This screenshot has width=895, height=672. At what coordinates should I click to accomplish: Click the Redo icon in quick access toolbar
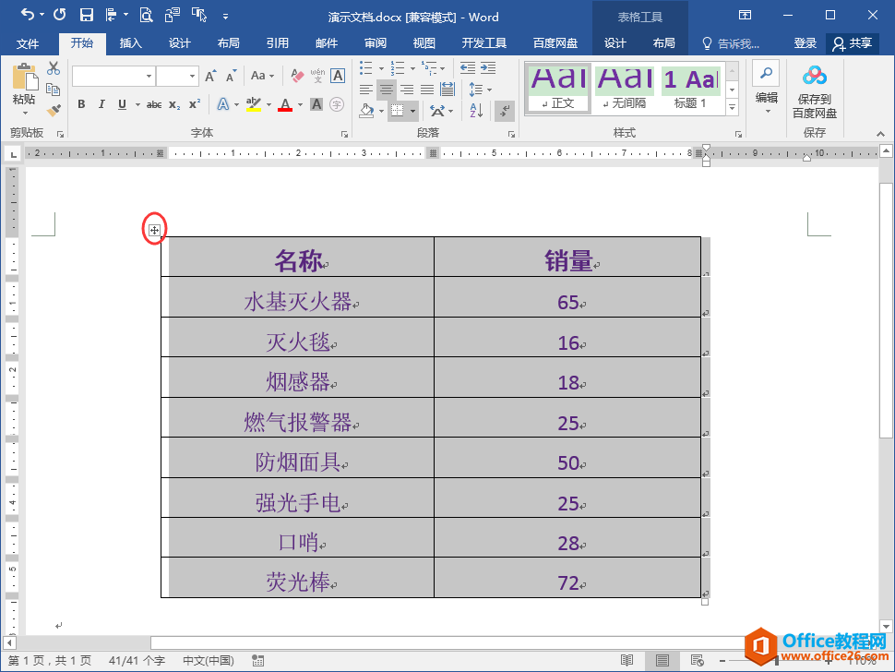pos(59,16)
